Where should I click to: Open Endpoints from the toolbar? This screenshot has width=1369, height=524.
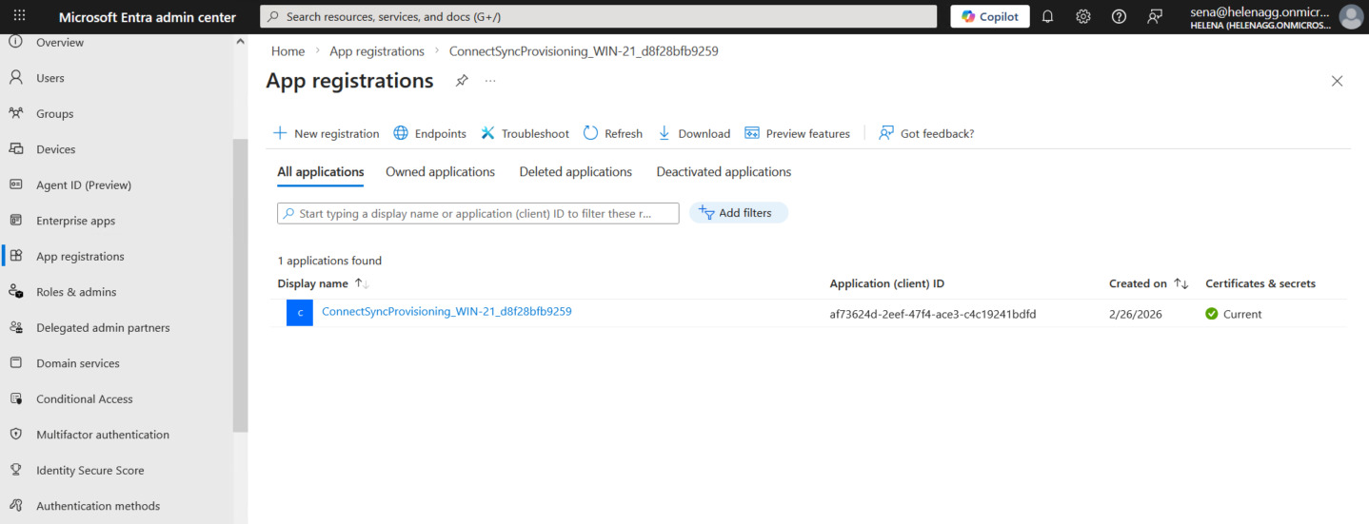(429, 134)
